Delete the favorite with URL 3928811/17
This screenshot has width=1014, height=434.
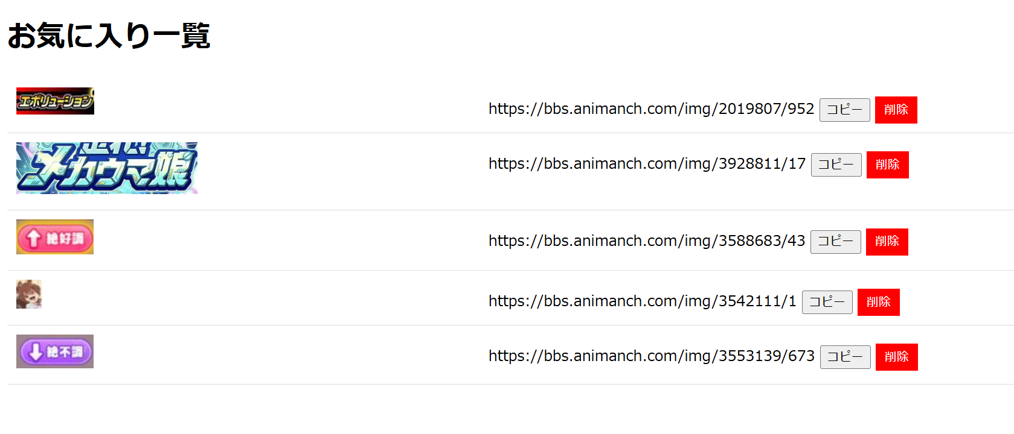tap(887, 165)
